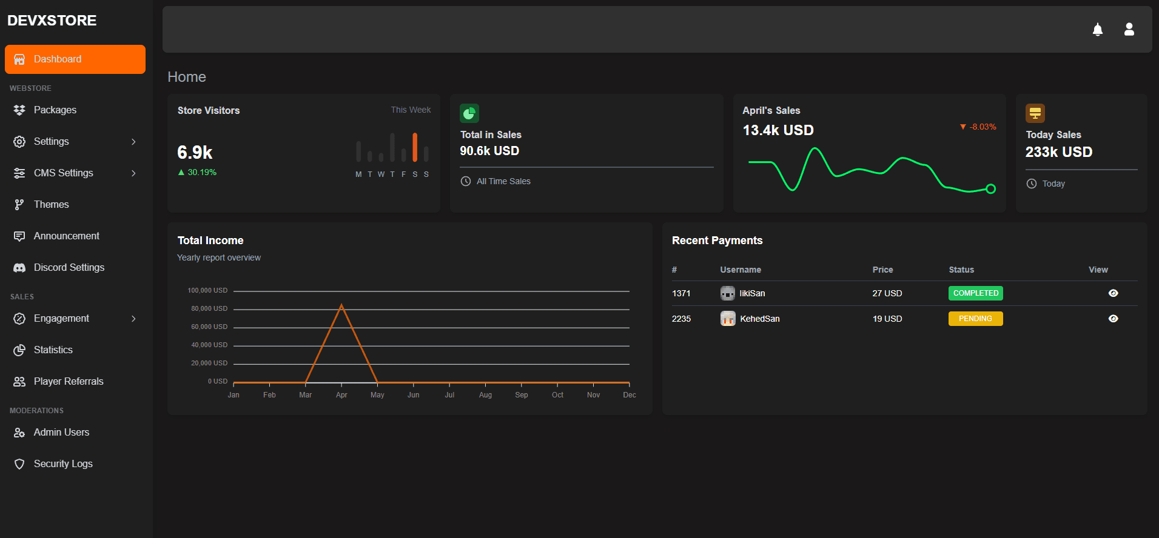
Task: Click payment number 1371
Action: [x=681, y=293]
